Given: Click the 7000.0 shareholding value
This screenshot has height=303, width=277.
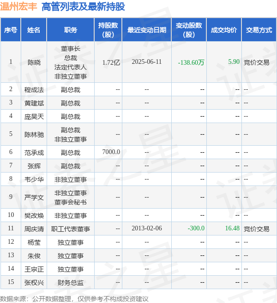Looking at the screenshot, I should tap(111, 152).
